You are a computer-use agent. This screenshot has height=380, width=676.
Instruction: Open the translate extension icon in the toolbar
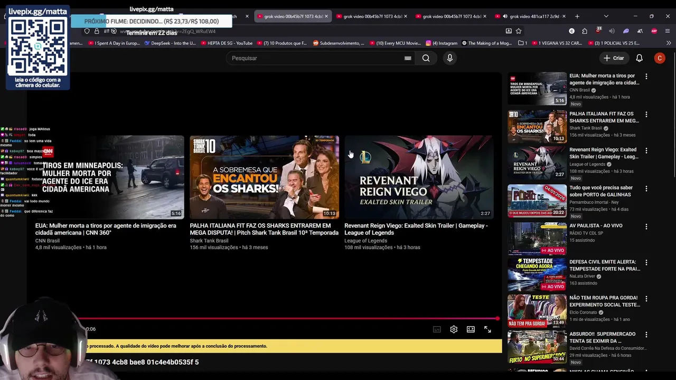[640, 31]
